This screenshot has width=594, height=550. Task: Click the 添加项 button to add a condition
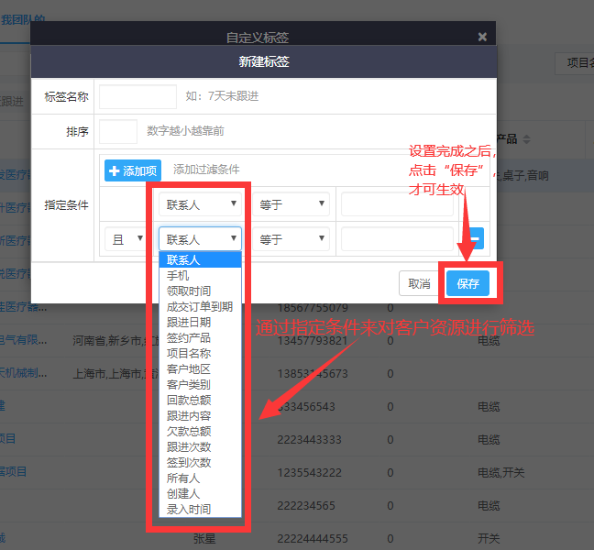click(133, 170)
